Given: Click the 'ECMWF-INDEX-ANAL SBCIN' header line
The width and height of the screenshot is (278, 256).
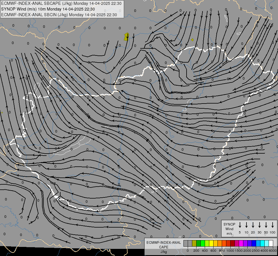Looking at the screenshot, I should coord(59,15).
